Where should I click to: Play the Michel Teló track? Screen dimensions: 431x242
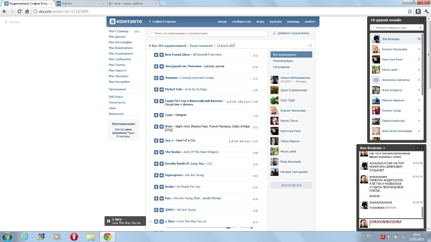pos(156,90)
